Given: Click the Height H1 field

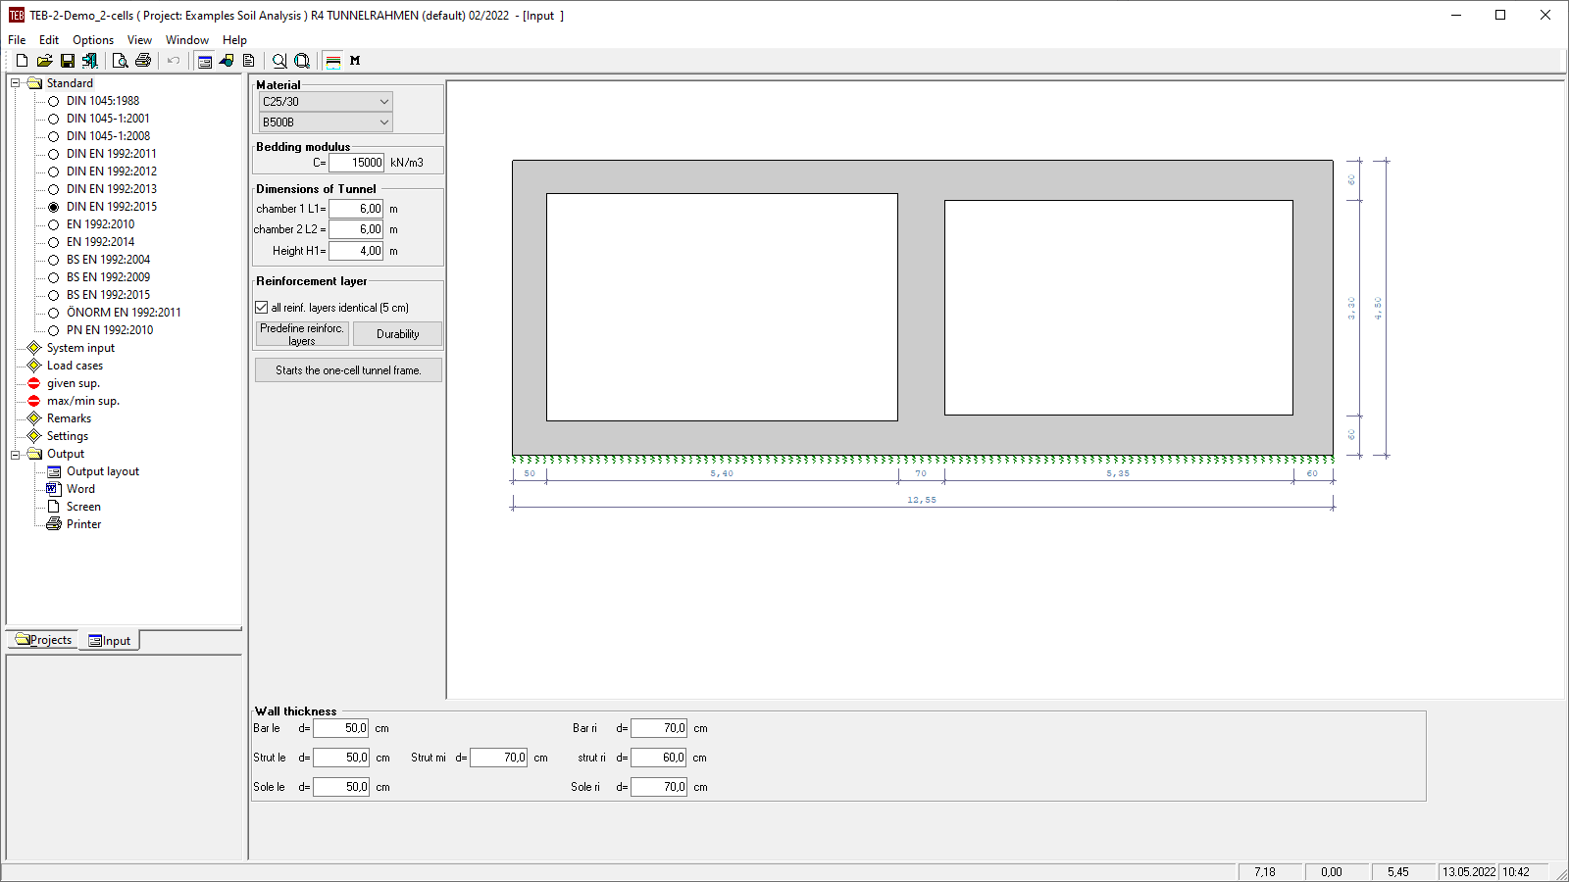Looking at the screenshot, I should click(356, 251).
